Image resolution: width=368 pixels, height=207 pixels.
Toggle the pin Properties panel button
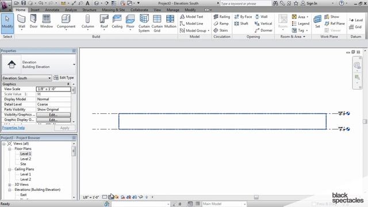[74, 51]
